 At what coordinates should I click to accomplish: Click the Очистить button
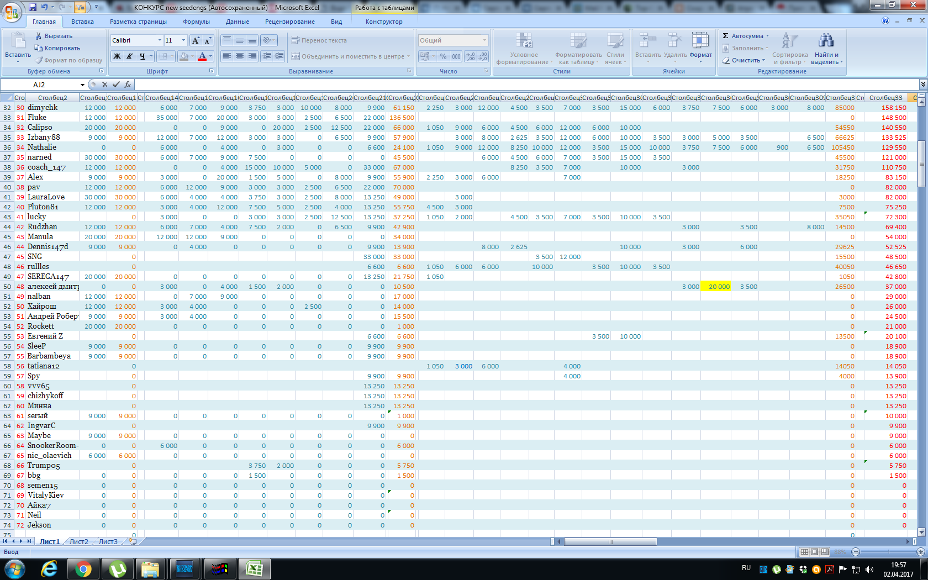tap(745, 60)
